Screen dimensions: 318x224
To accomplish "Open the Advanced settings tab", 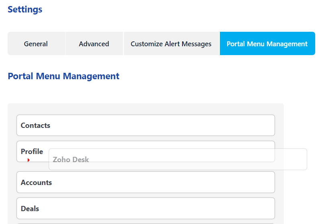I will click(x=94, y=43).
